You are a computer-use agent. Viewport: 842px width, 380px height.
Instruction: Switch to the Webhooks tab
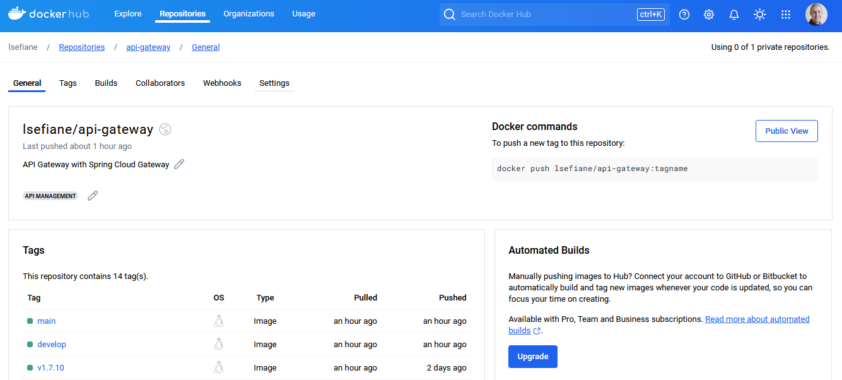(222, 83)
